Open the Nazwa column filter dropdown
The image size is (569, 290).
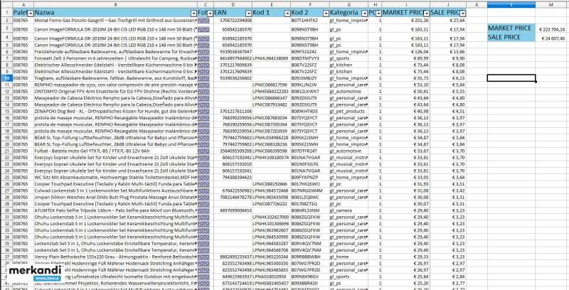point(194,13)
